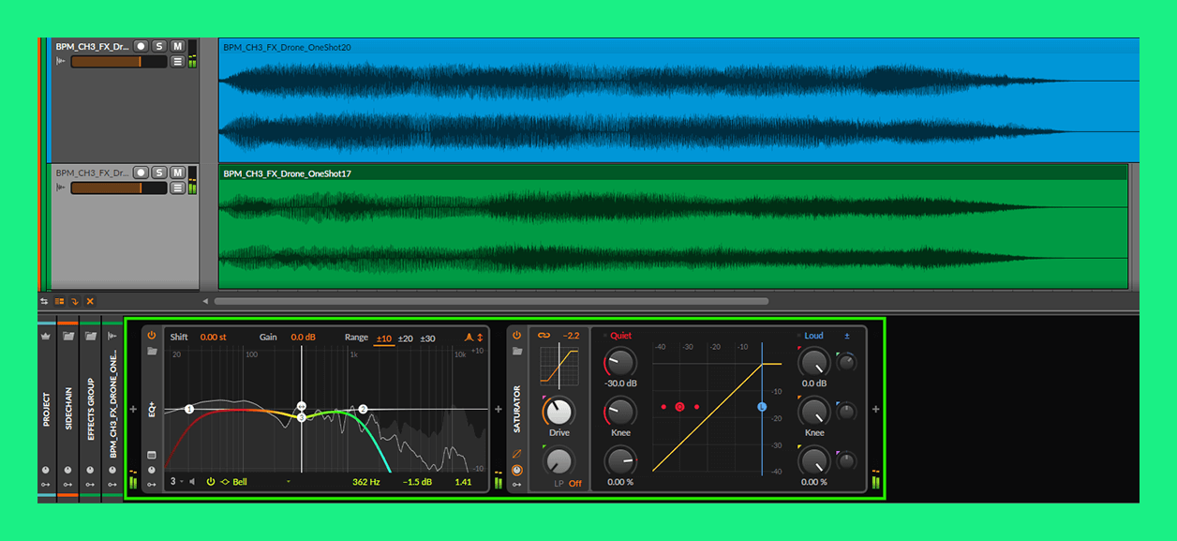Click the Saturator preset folder icon
The height and width of the screenshot is (541, 1177).
tap(516, 352)
